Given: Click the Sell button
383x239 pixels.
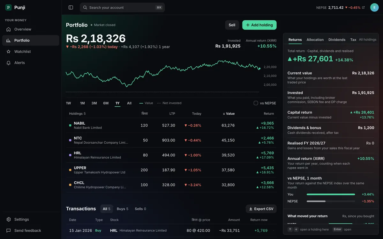Looking at the screenshot, I should click(x=232, y=25).
